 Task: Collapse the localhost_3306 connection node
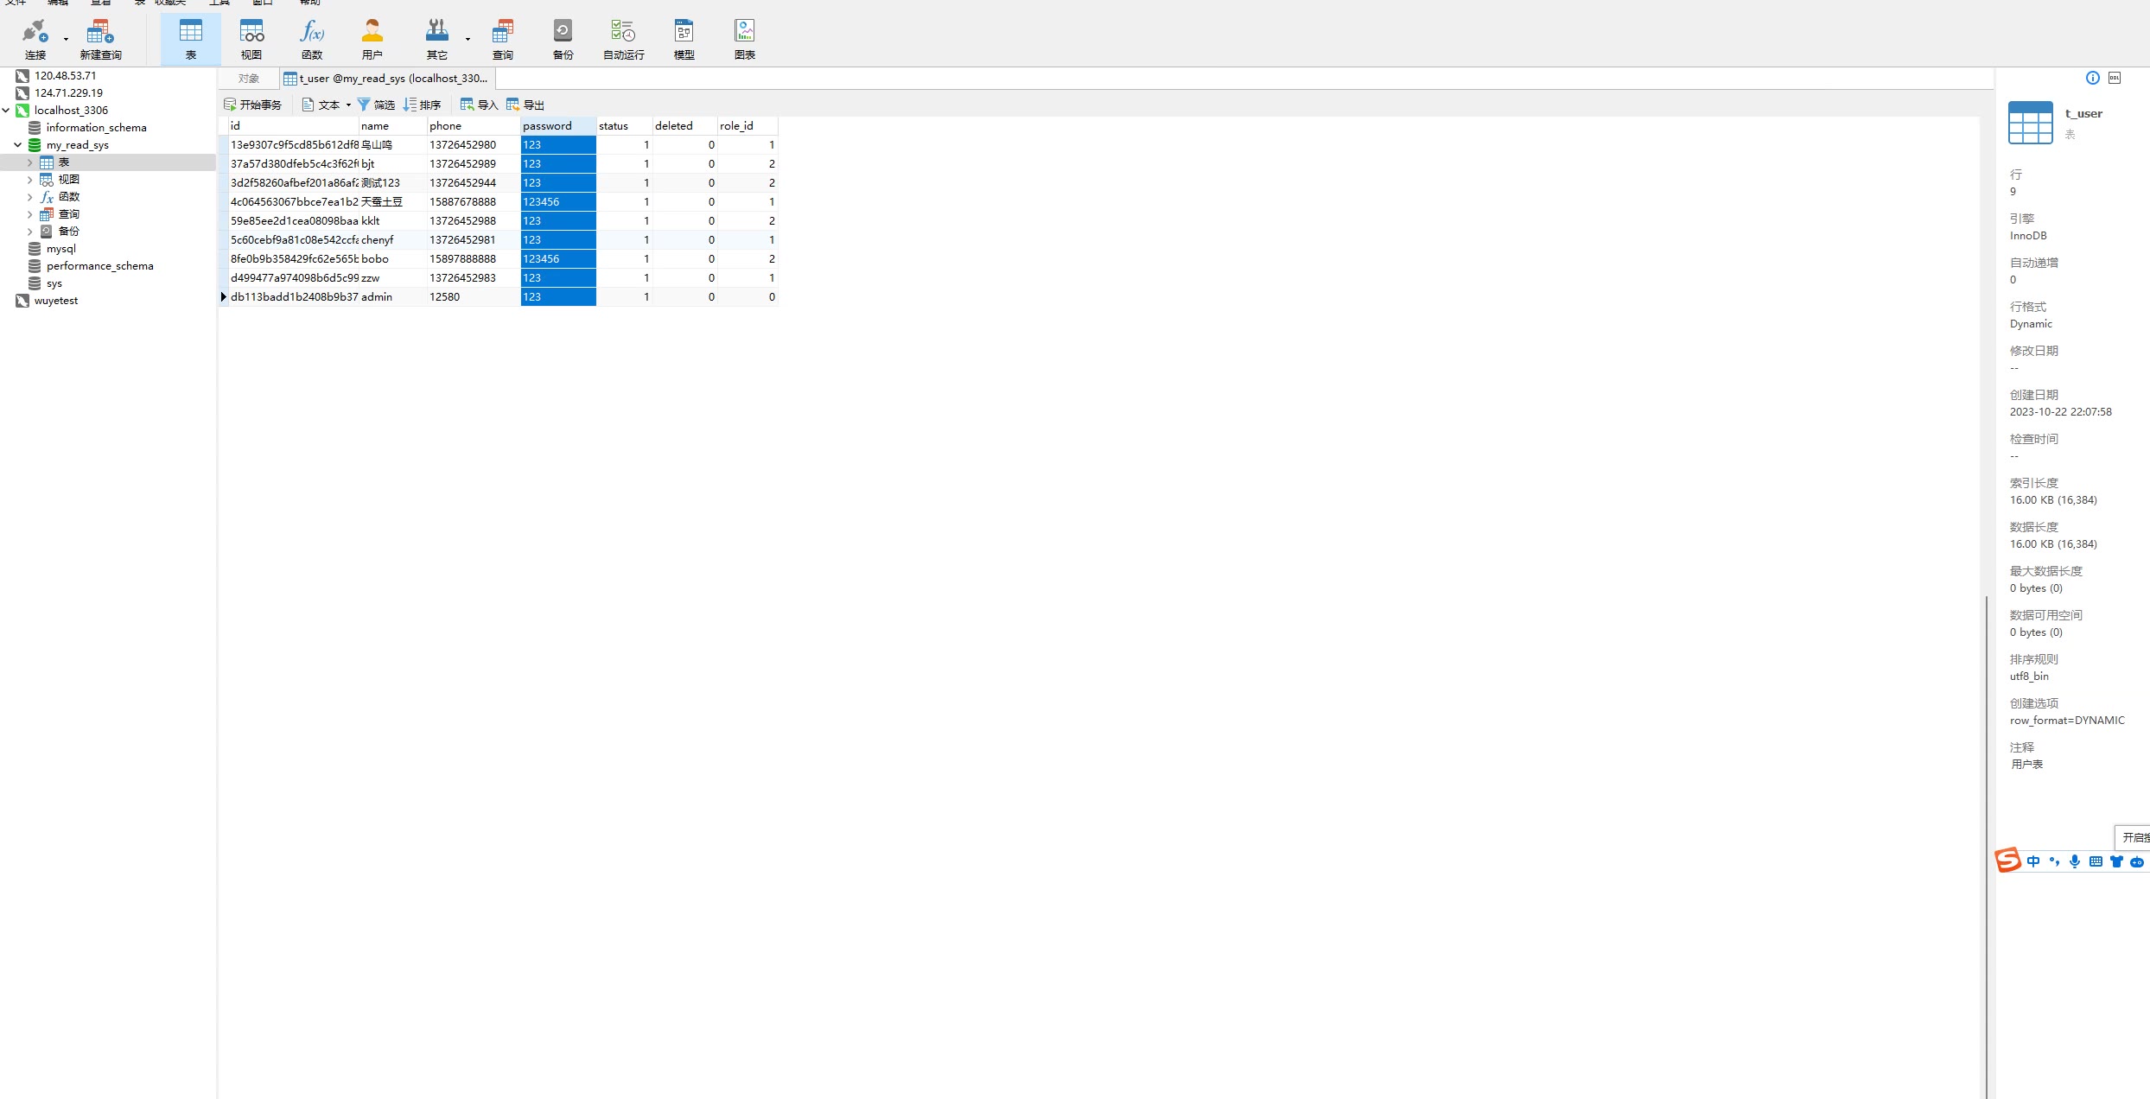[x=6, y=111]
